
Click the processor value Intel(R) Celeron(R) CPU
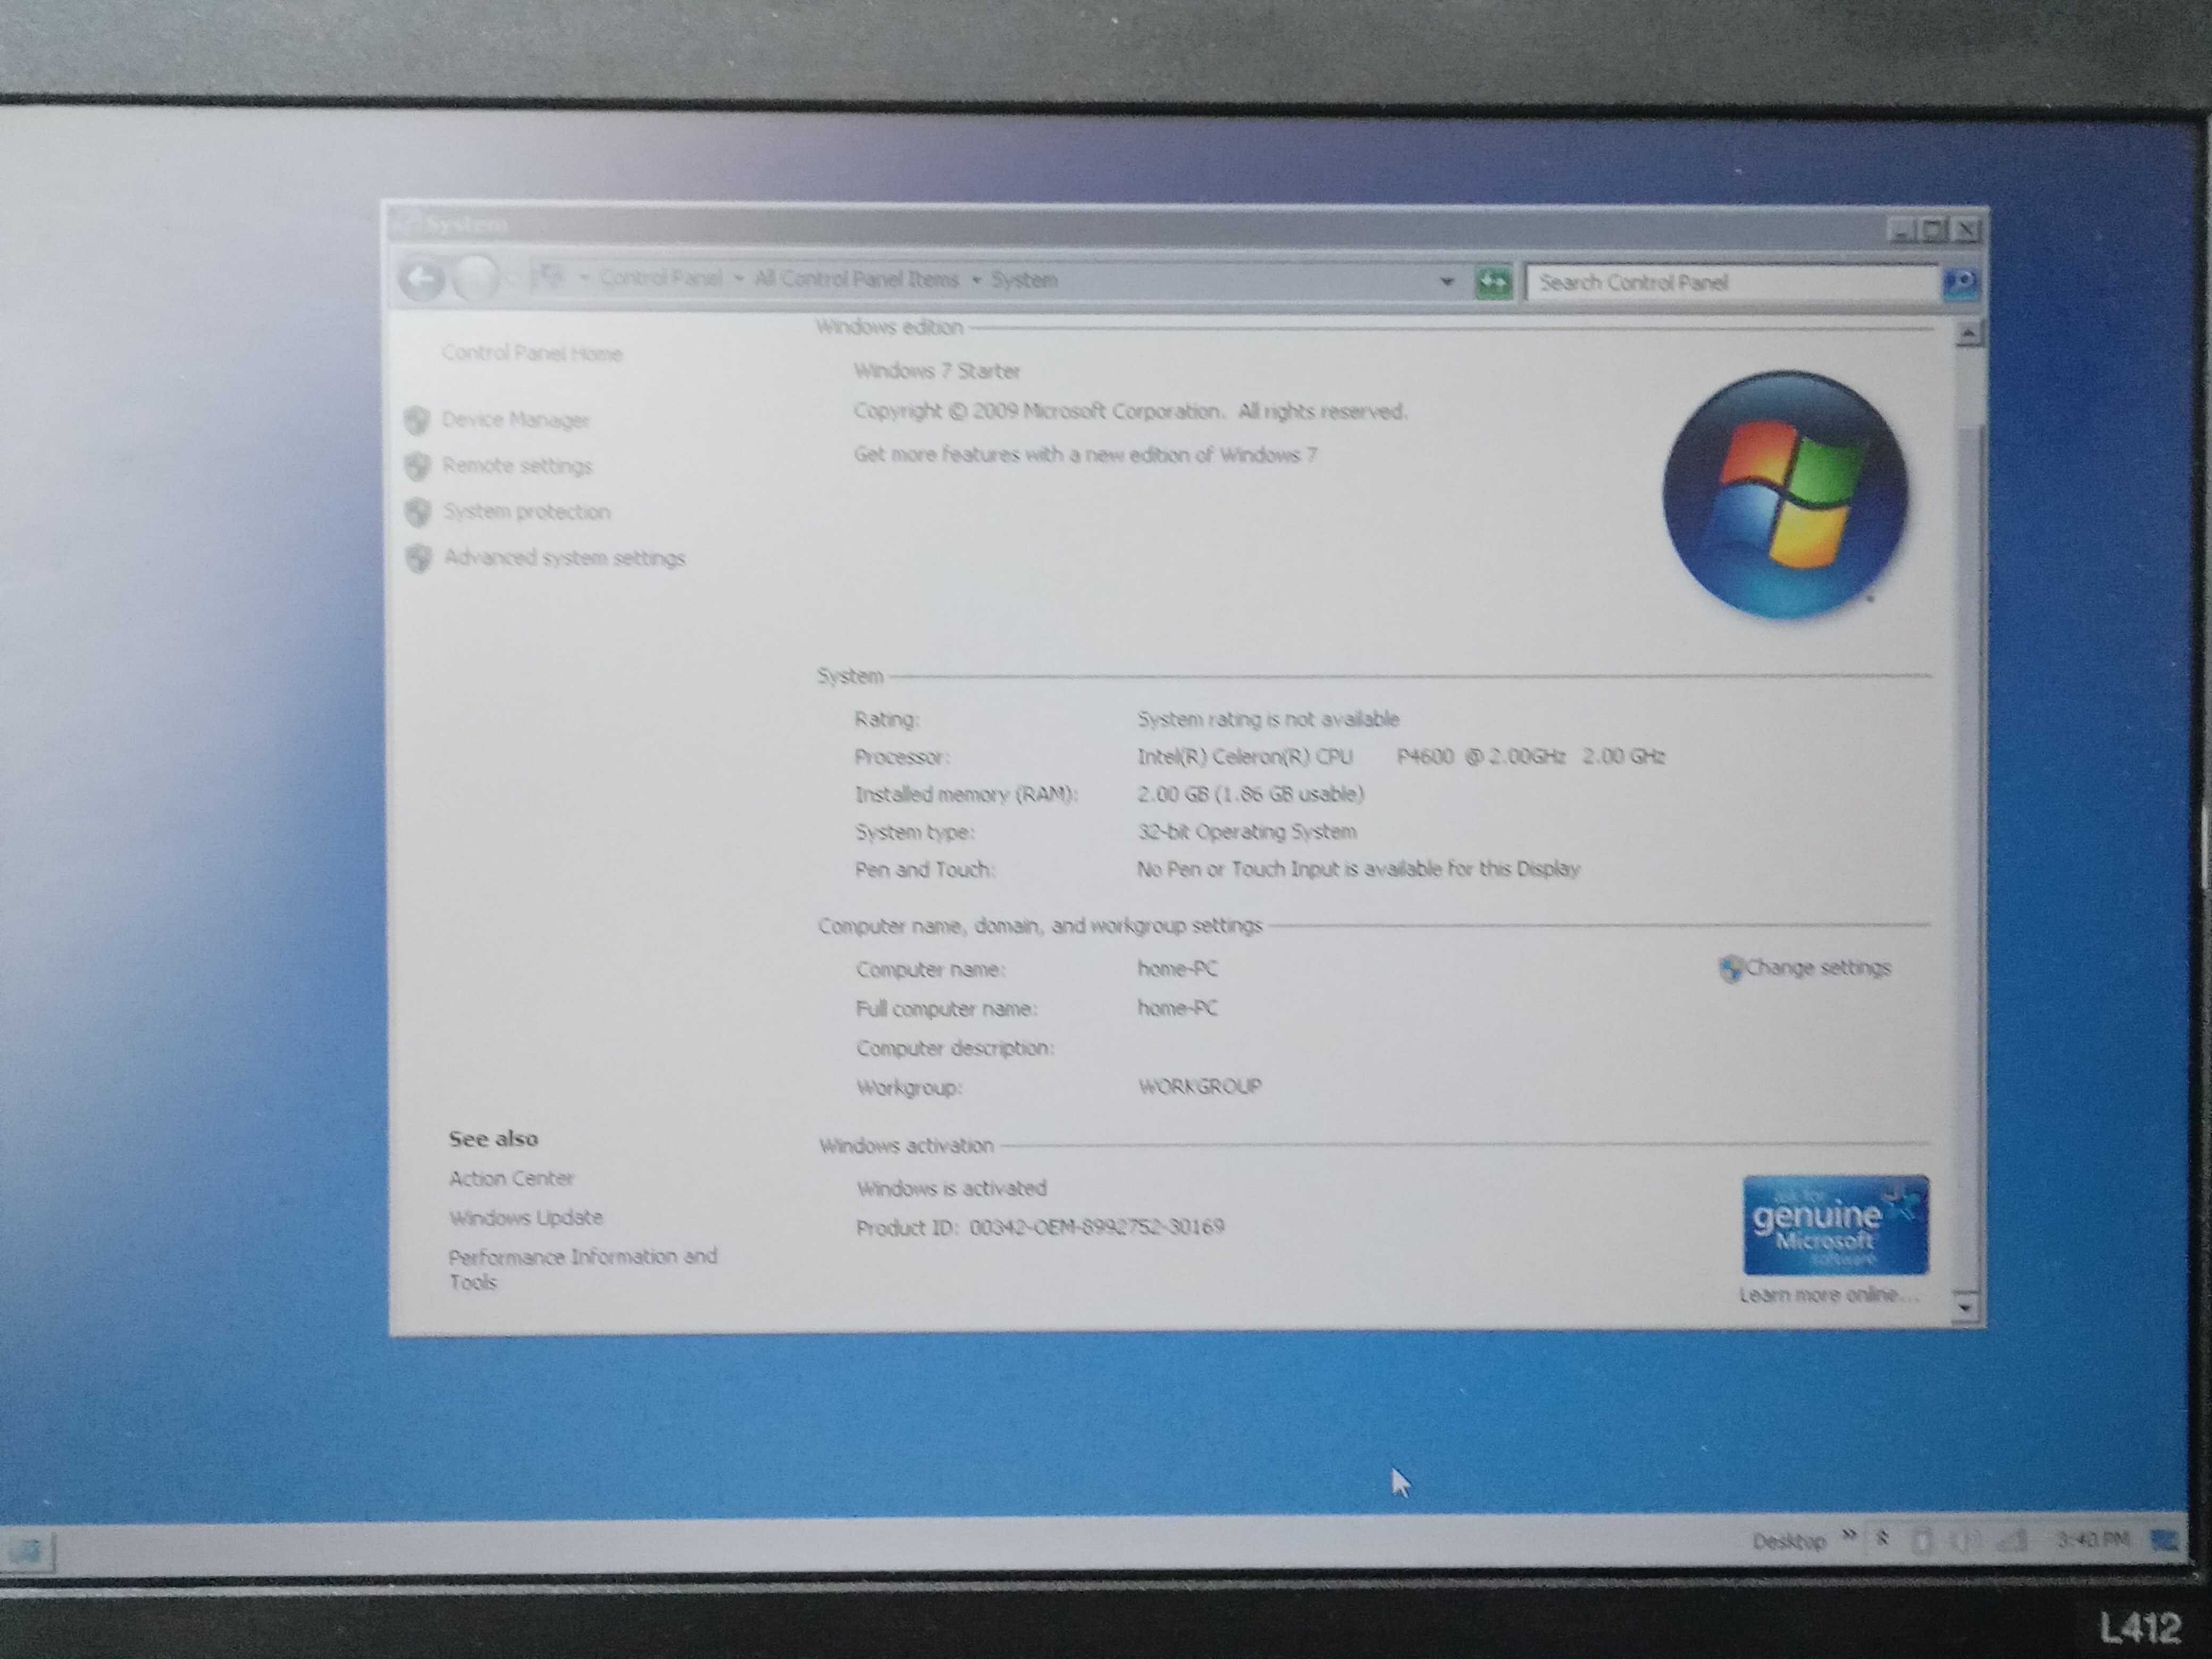tap(1400, 757)
